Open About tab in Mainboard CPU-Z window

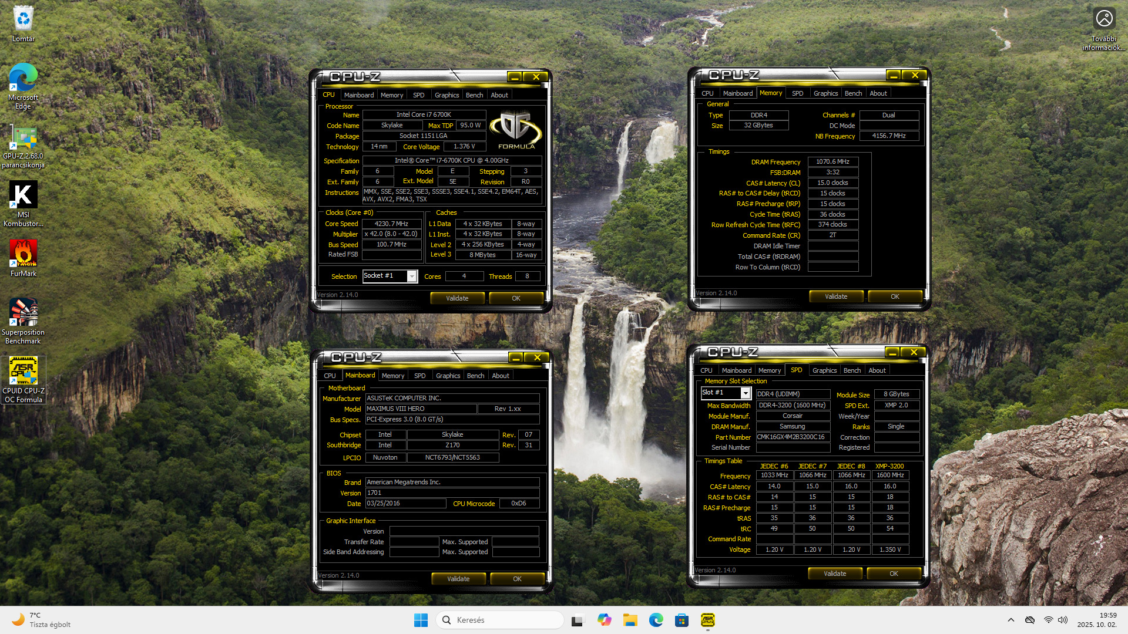pos(501,376)
